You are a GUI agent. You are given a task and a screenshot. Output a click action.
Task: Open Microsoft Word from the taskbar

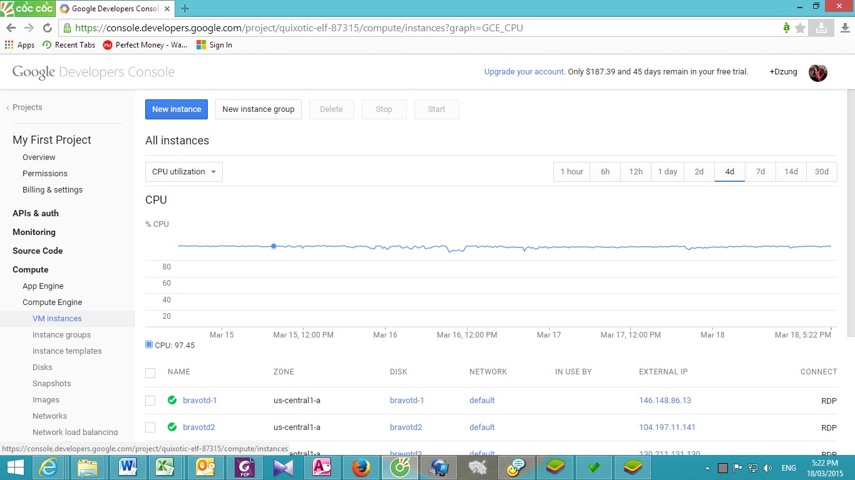point(128,467)
